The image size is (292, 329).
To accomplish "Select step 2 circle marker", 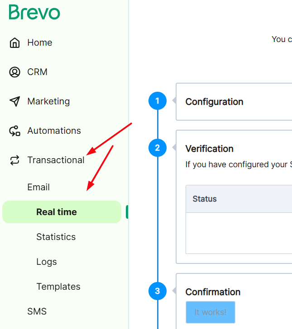I will (x=158, y=148).
